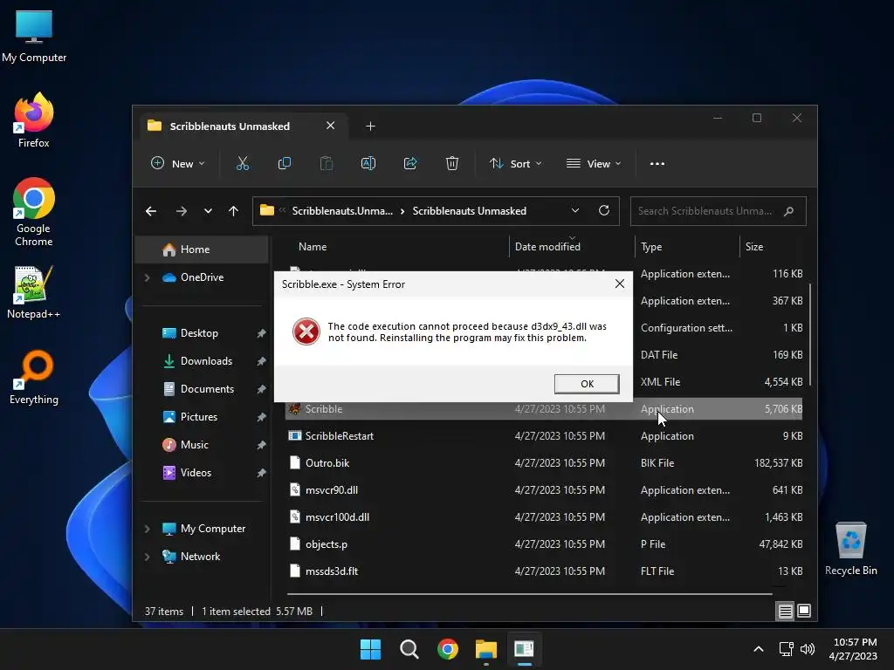Select the mssds3d.flt file
Viewport: 894px width, 670px height.
click(x=543, y=571)
